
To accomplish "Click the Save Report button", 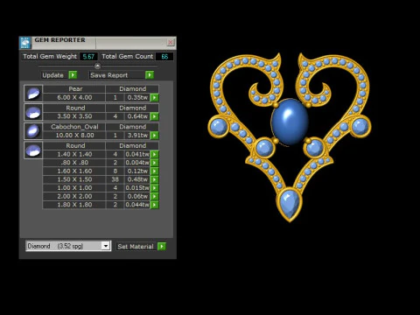I will [x=117, y=75].
